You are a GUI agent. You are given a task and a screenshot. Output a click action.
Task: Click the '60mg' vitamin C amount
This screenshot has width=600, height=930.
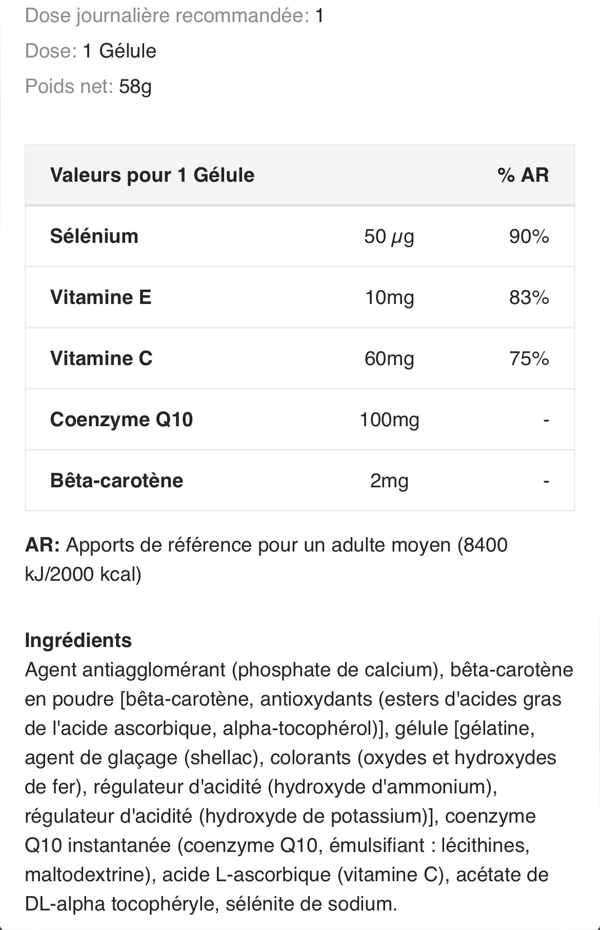389,358
